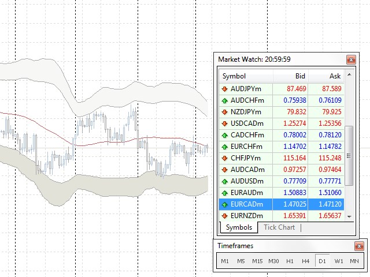
Task: Click the green arrow icon beside EURCHFm
Action: (x=224, y=147)
